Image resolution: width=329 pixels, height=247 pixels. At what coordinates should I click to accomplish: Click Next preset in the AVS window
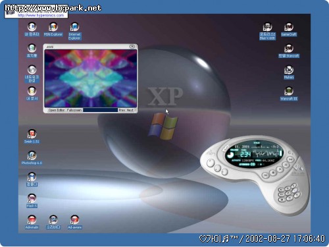(130, 110)
